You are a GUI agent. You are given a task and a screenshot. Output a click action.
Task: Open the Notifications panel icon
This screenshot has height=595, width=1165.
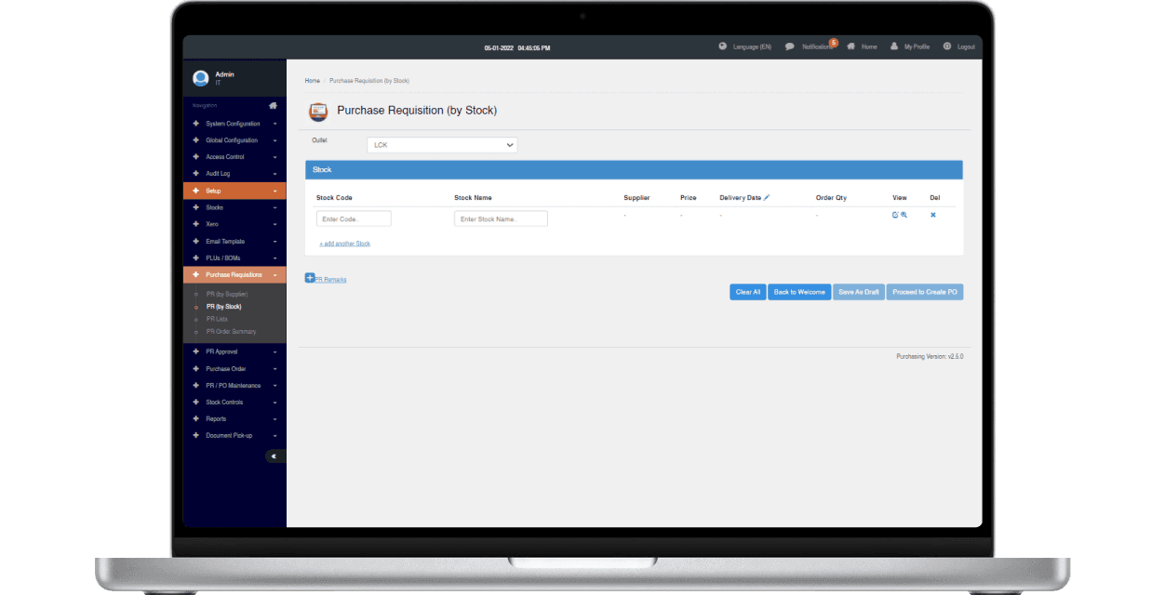789,46
